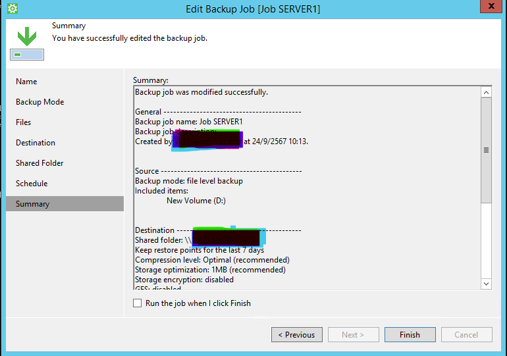Go to the Name step

[26, 82]
